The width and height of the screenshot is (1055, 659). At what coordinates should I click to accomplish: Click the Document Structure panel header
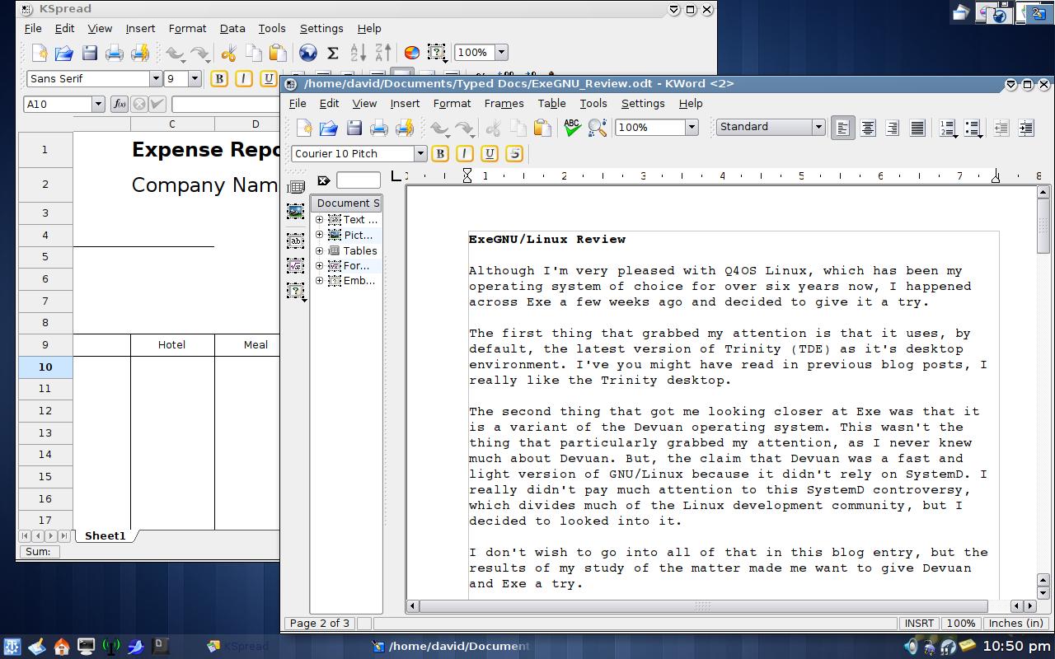pos(346,203)
